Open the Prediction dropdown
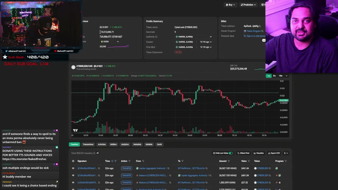This screenshot has width=338, height=190. [248, 5]
